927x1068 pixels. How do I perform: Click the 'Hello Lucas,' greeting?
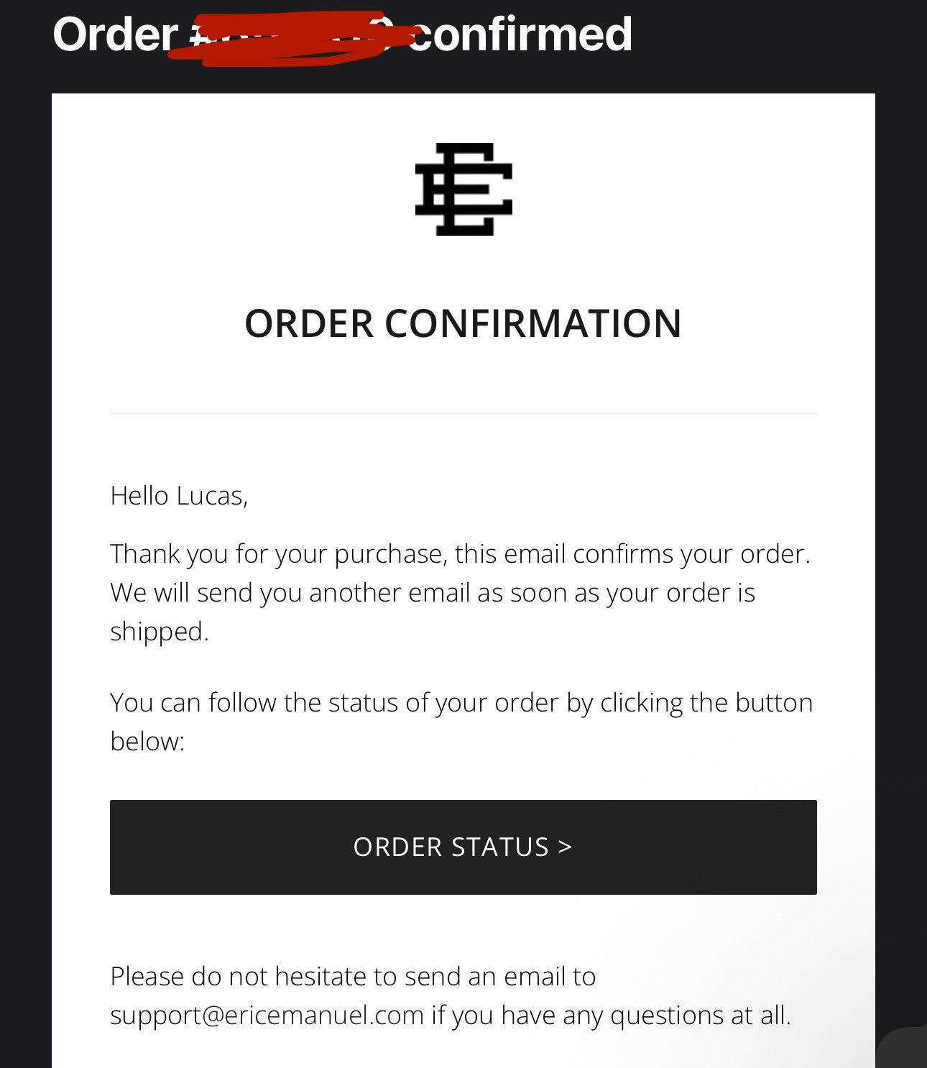[x=179, y=496]
